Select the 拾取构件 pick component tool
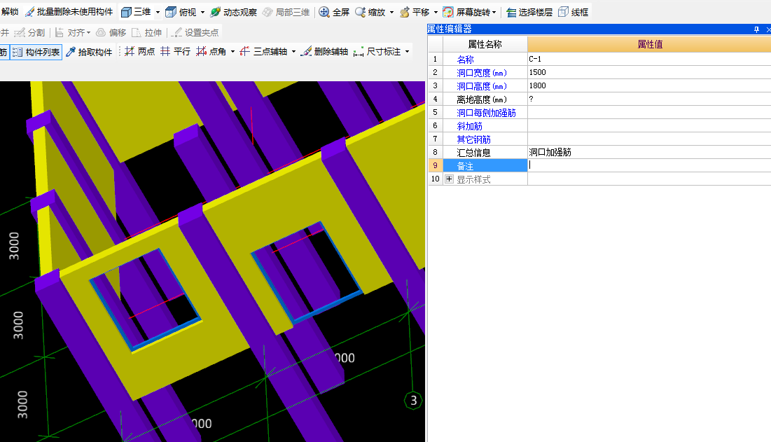The width and height of the screenshot is (771, 442). pos(89,52)
